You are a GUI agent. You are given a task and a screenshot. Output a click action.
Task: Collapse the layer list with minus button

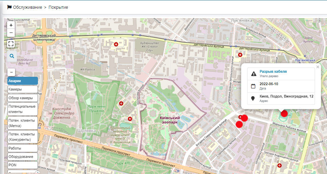click(x=11, y=72)
